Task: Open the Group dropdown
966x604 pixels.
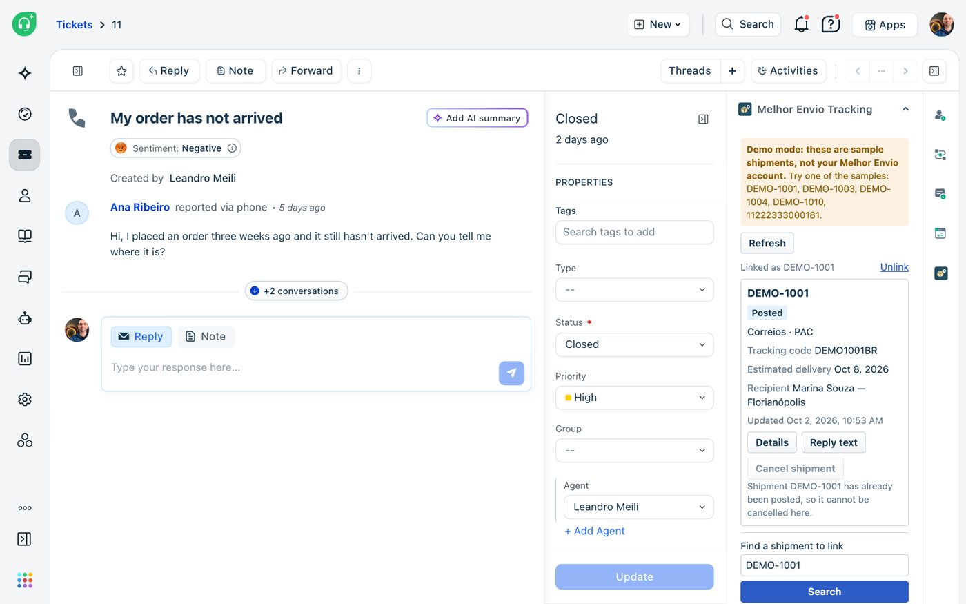Action: 634,451
